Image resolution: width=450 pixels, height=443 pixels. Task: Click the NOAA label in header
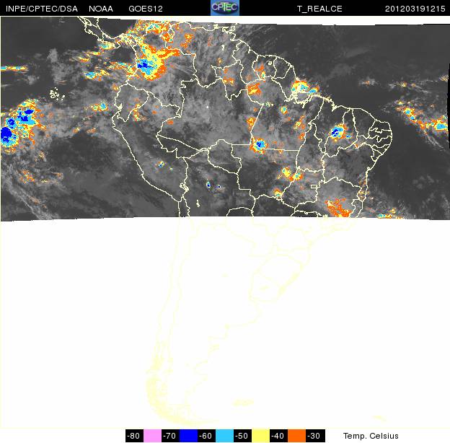coord(101,9)
